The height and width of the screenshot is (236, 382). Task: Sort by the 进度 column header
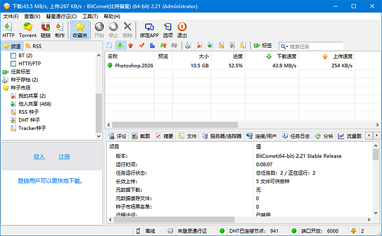pos(228,57)
